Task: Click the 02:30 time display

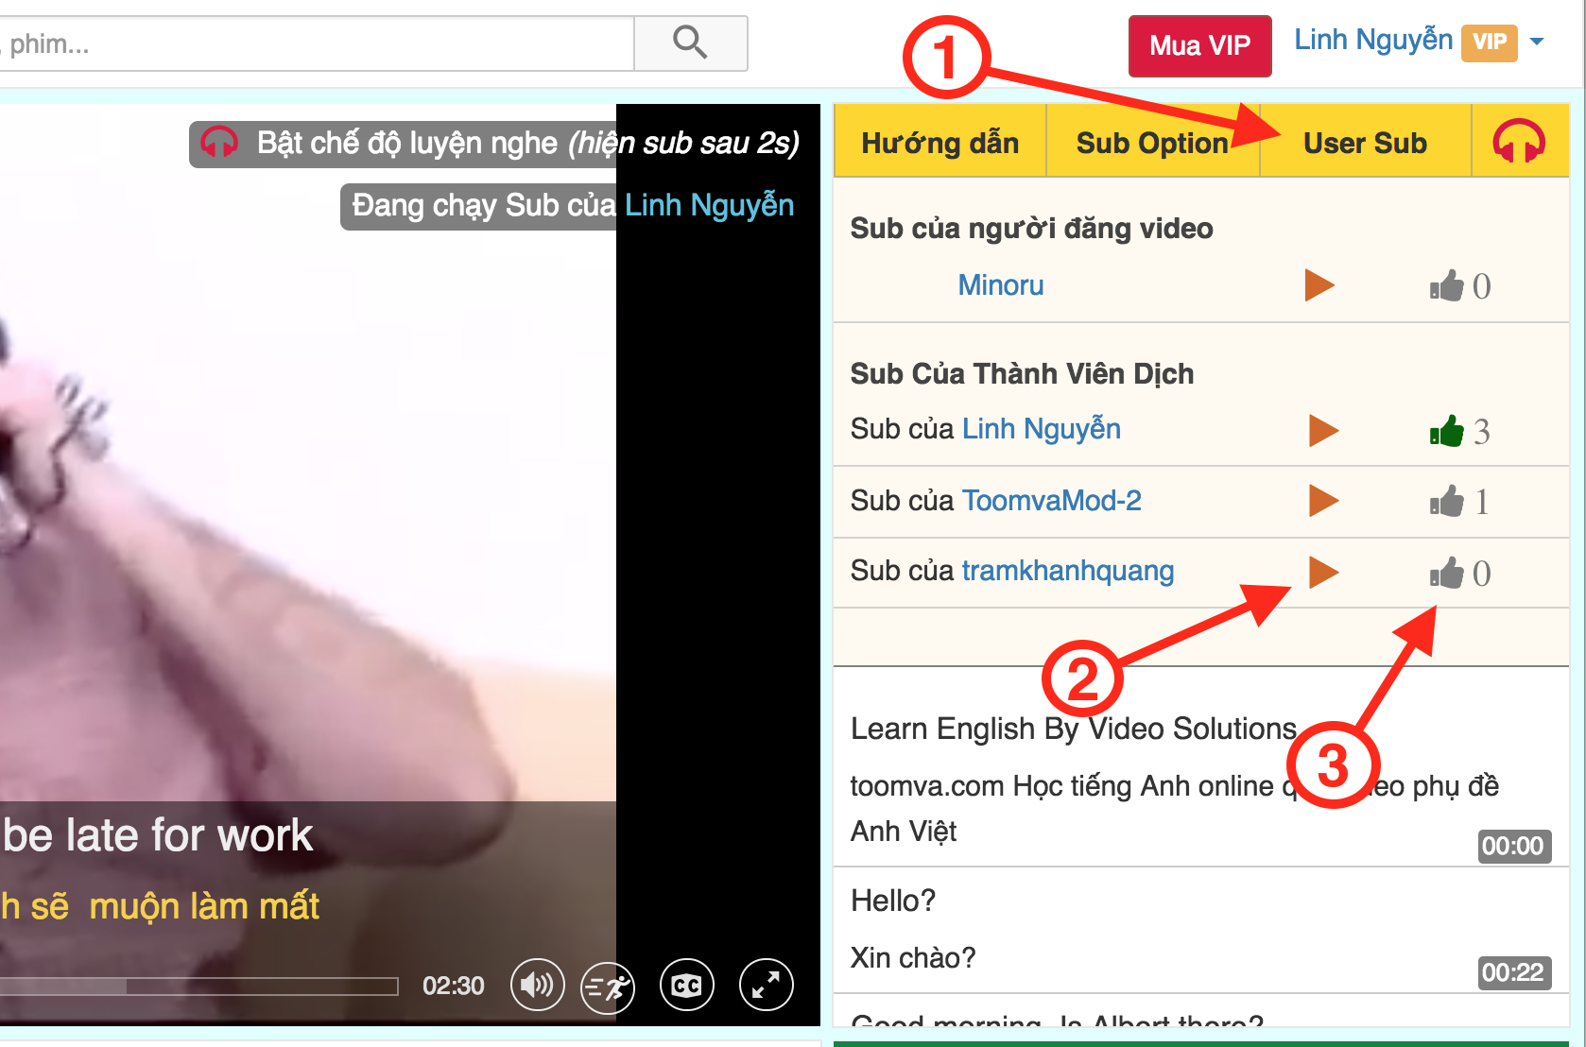Action: coord(453,986)
